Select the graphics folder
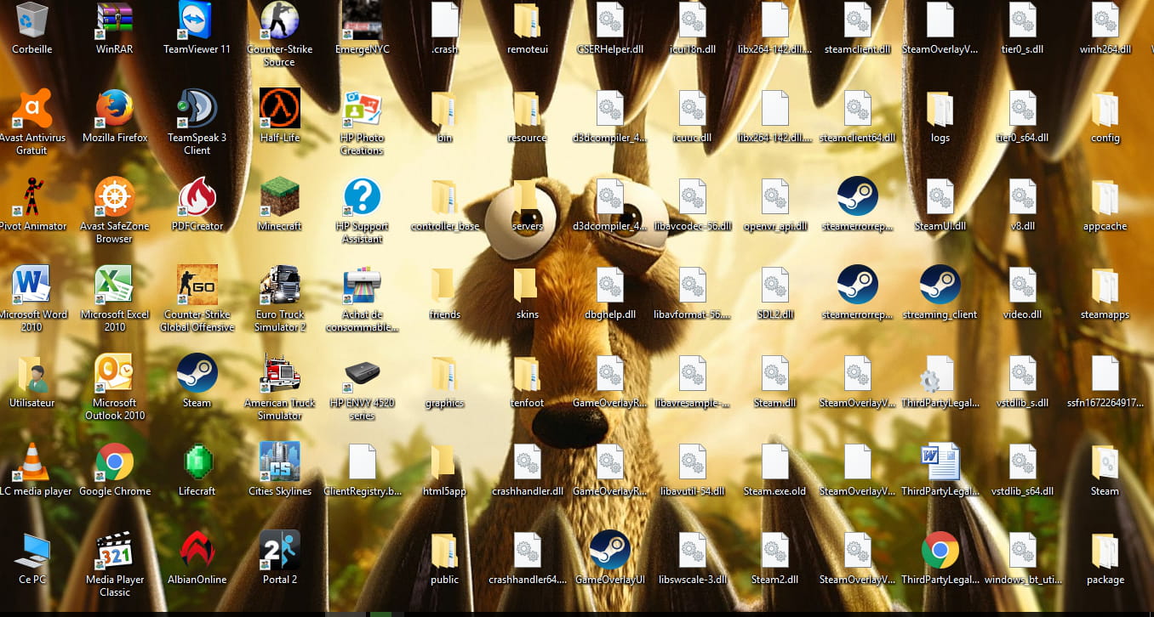This screenshot has width=1154, height=617. pyautogui.click(x=444, y=373)
